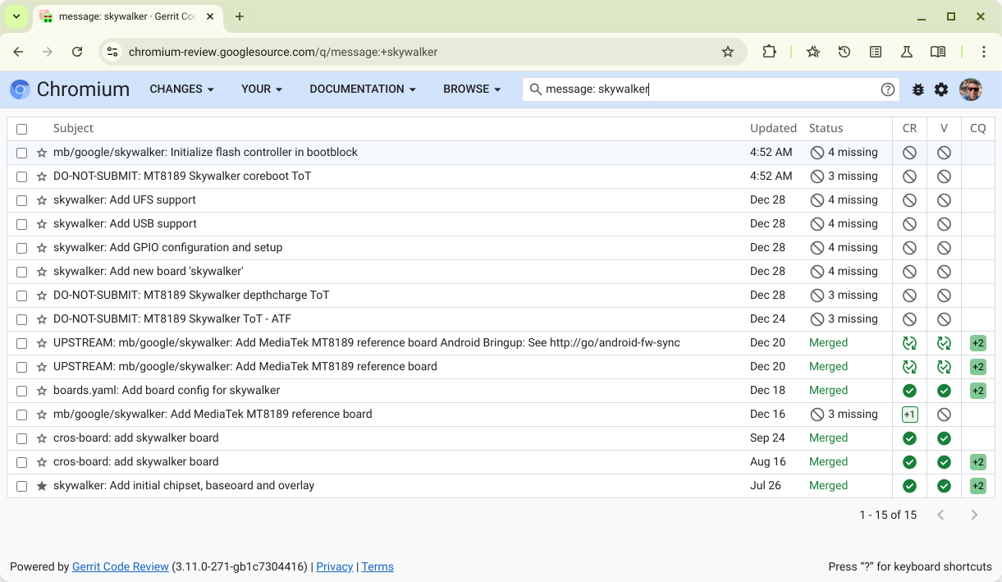Star the 'skywalker: Add UFS support' change
The image size is (1002, 582).
tap(42, 200)
